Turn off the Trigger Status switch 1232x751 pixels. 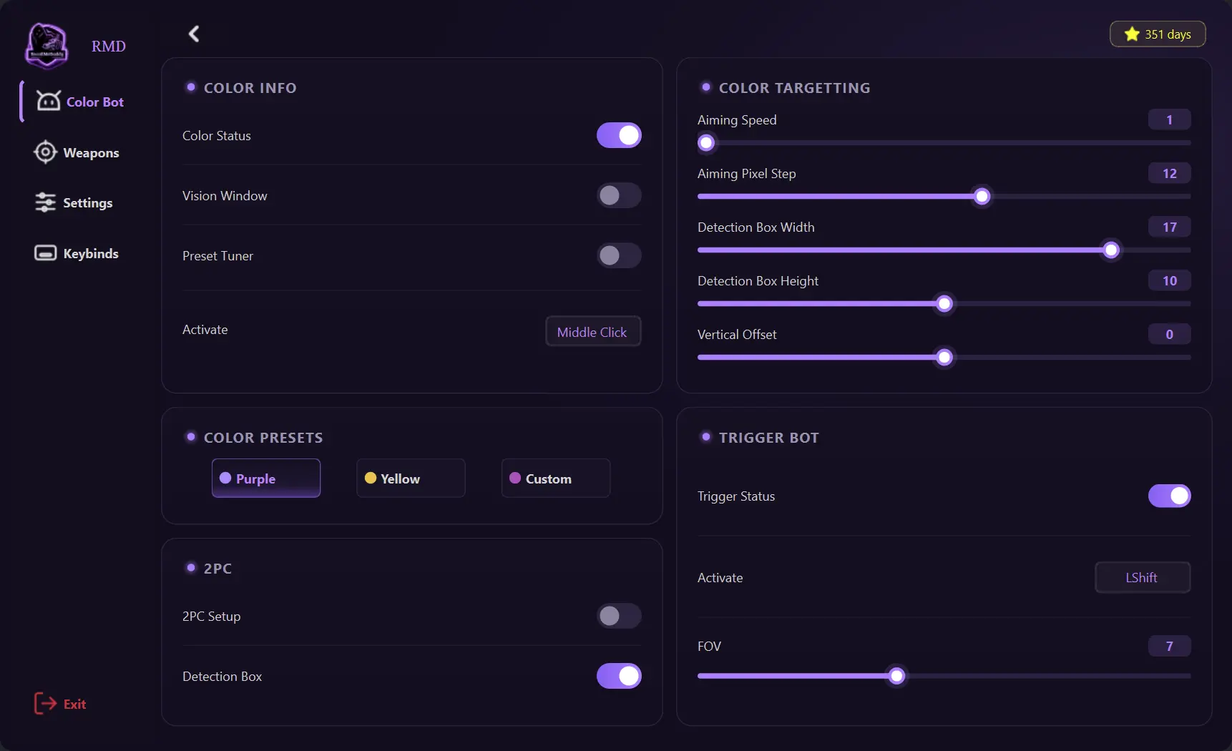click(1169, 496)
